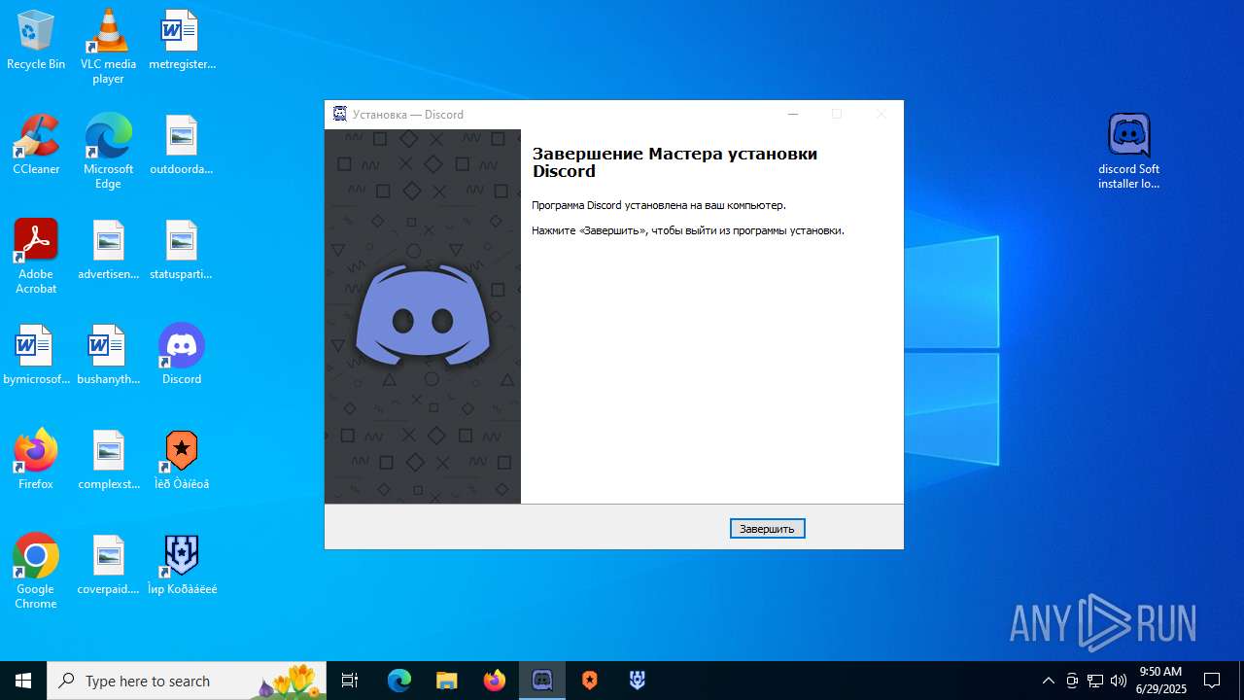Select the Firefox desktop shortcut
Image resolution: width=1244 pixels, height=700 pixels.
[x=36, y=460]
